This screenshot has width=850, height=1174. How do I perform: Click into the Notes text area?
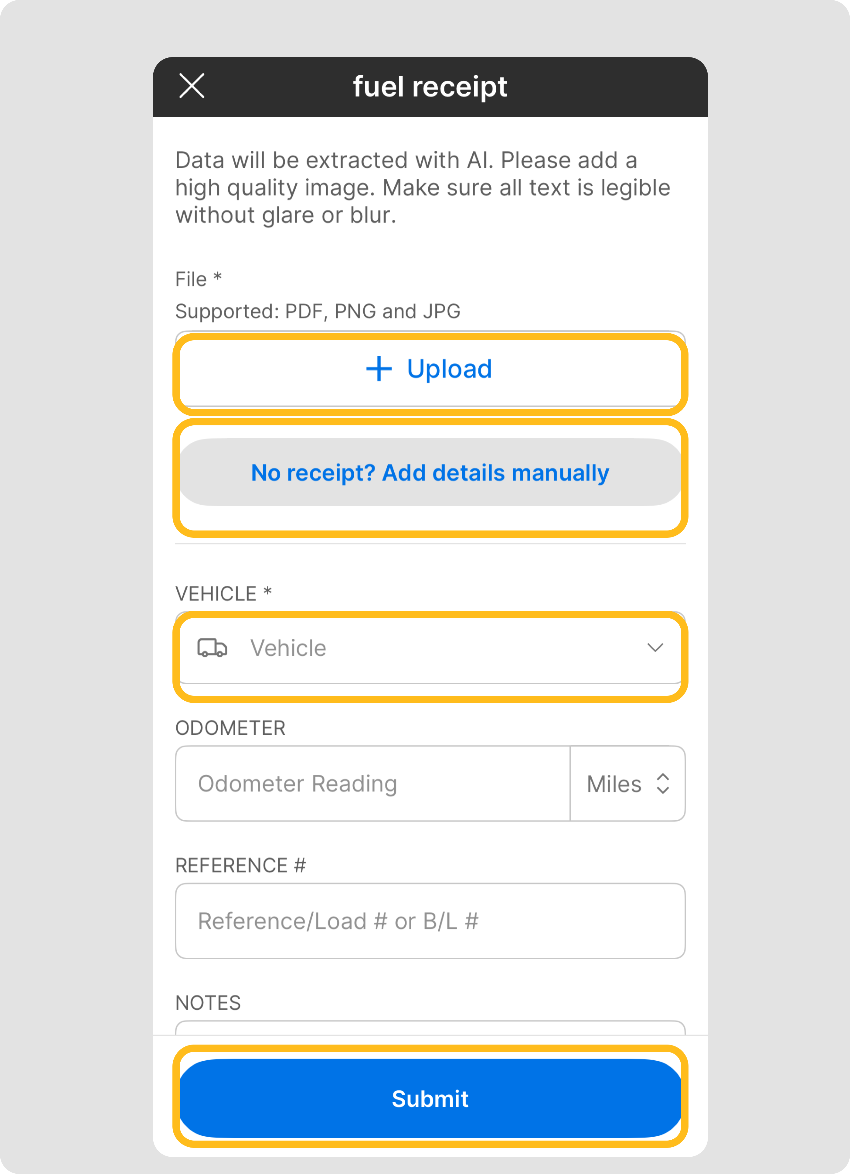[x=430, y=1028]
